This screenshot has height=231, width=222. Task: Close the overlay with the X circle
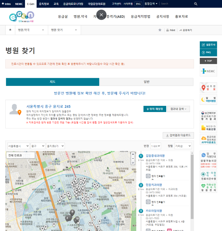click(x=101, y=15)
